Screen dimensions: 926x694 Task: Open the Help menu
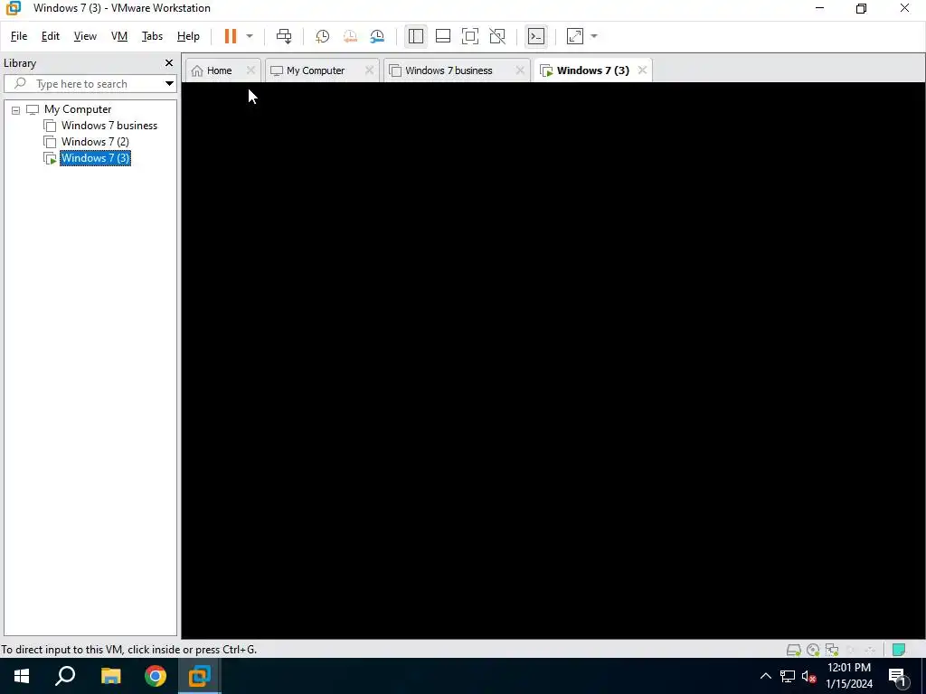coord(188,36)
